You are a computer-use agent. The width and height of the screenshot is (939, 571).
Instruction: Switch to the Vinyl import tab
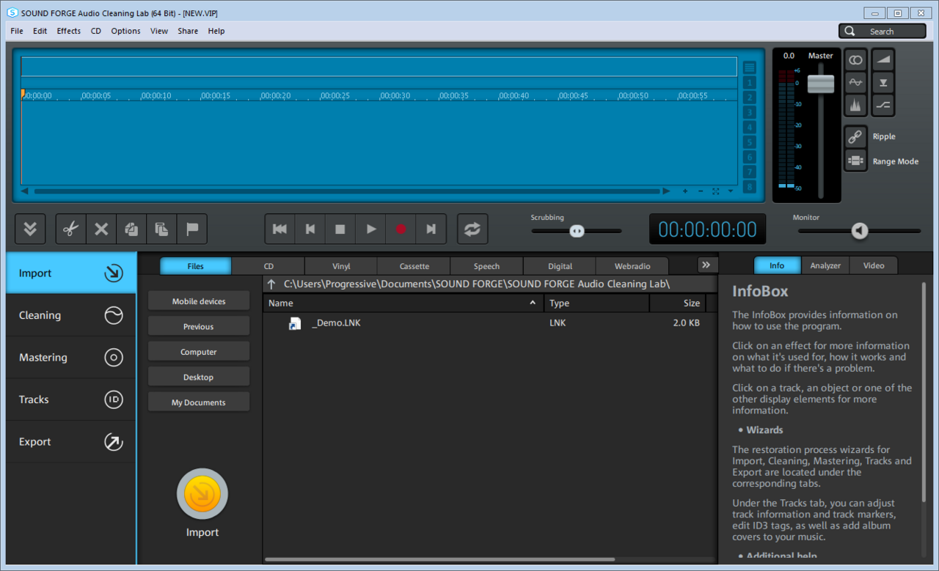pyautogui.click(x=341, y=266)
